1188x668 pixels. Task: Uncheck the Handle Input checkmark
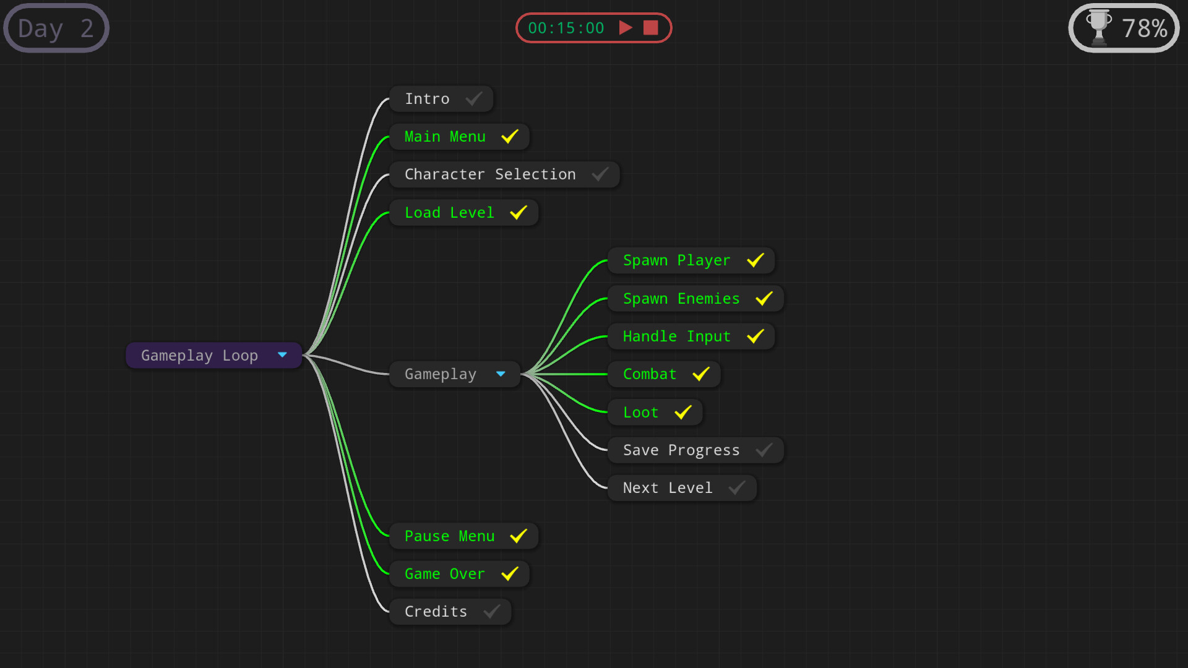755,336
